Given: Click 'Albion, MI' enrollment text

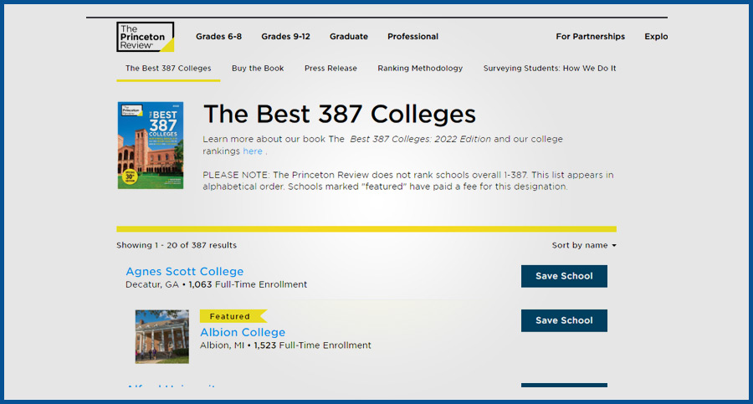Looking at the screenshot, I should pos(285,345).
